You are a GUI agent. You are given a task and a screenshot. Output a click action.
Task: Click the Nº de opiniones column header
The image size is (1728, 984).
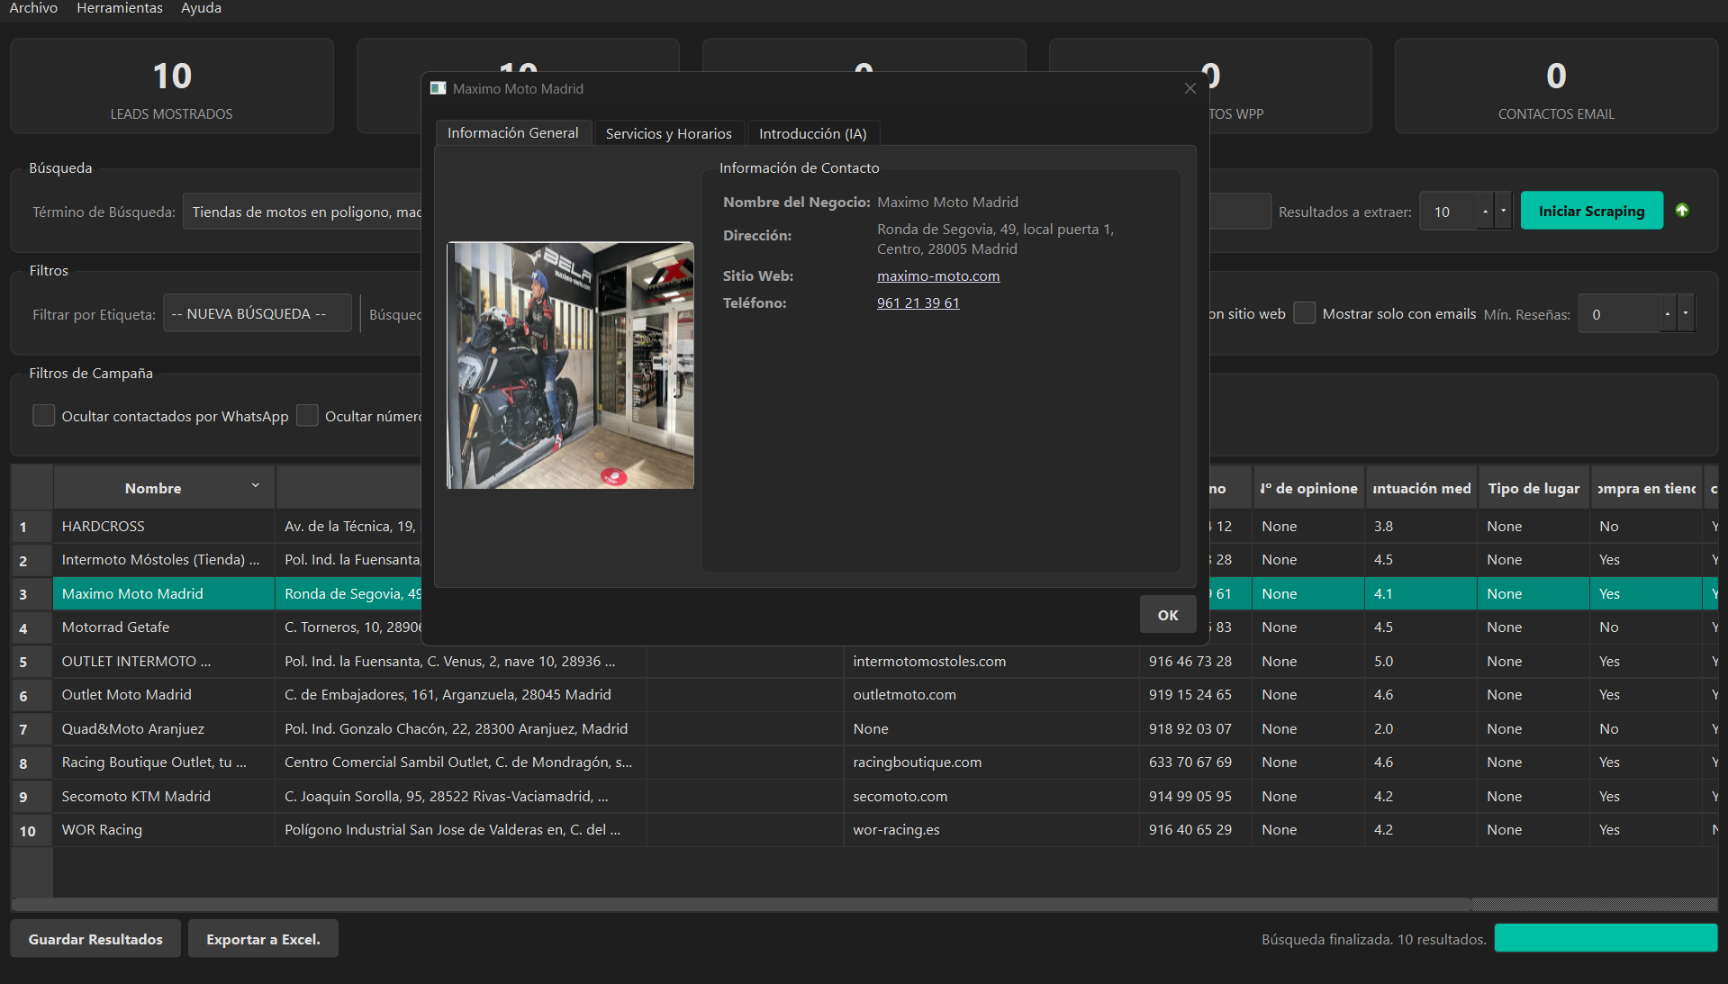1308,488
